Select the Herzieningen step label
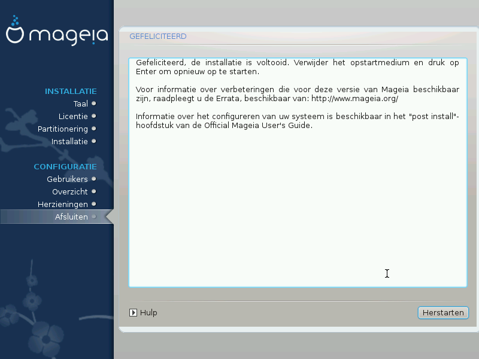 63,204
